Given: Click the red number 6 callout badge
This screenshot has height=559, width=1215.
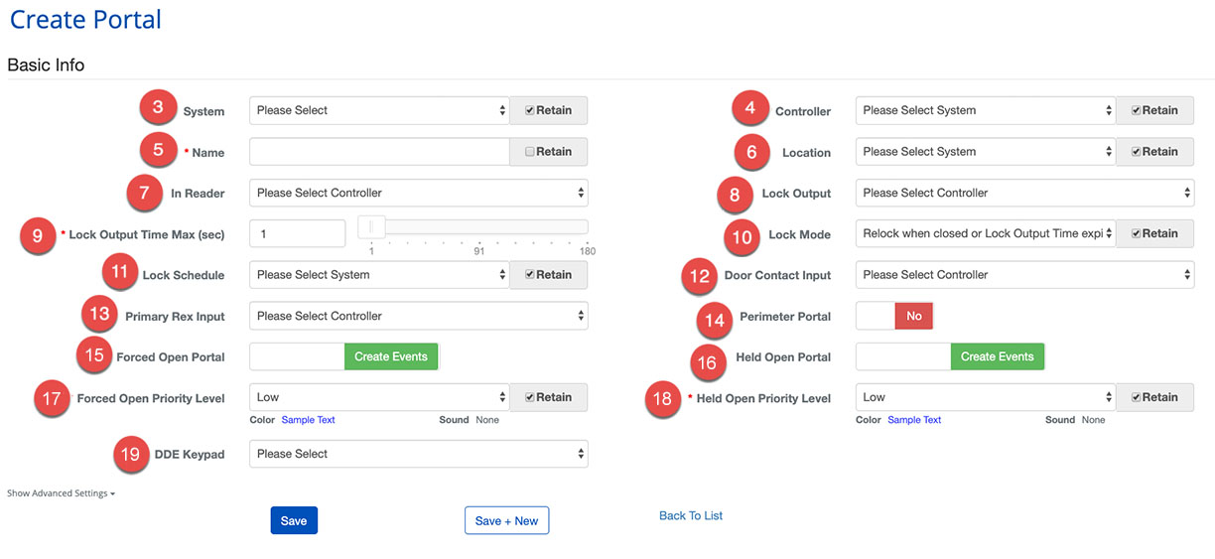Looking at the screenshot, I should pyautogui.click(x=751, y=151).
